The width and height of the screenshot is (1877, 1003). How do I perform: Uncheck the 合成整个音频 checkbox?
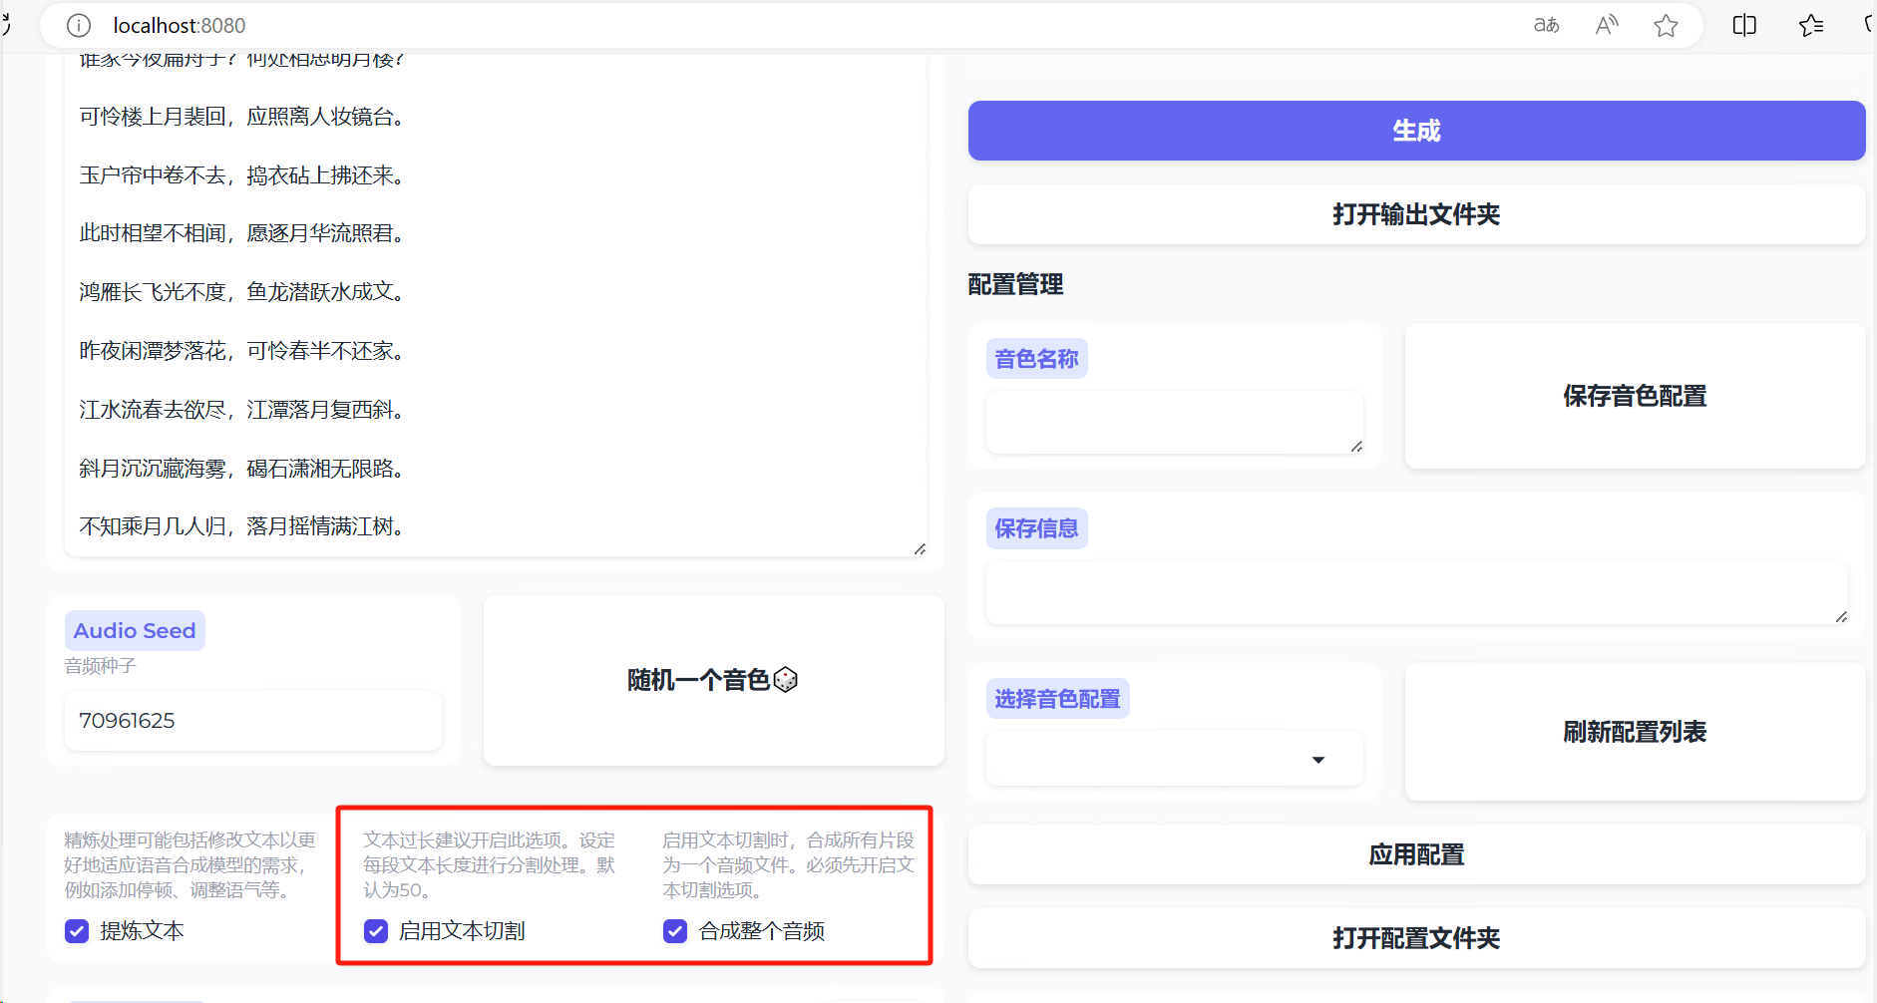[675, 931]
